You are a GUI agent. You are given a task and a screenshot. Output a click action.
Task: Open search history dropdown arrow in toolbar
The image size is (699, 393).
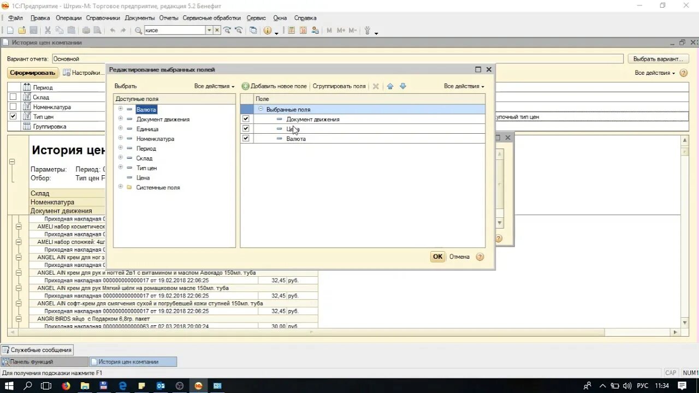click(209, 31)
